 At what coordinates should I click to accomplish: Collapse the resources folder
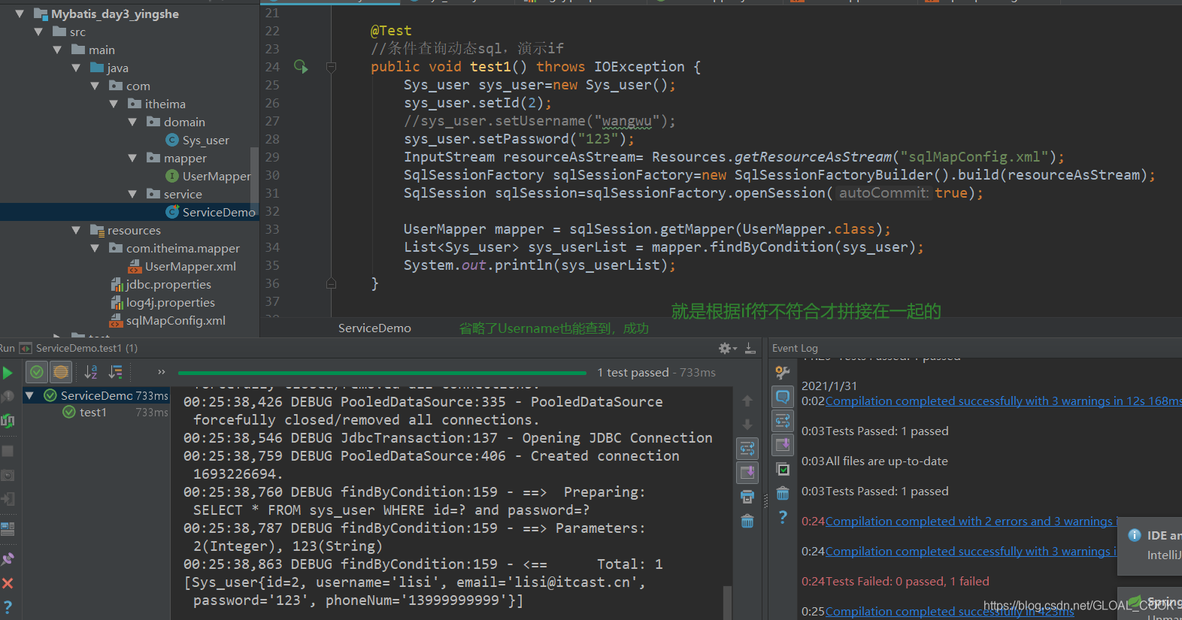tap(76, 230)
